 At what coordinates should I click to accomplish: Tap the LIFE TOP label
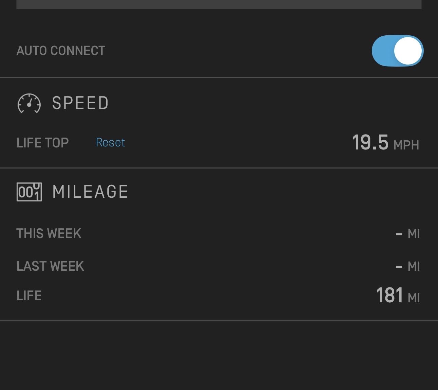point(43,143)
